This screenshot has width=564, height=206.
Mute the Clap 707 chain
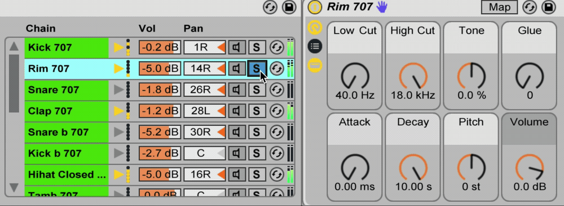[x=237, y=111]
